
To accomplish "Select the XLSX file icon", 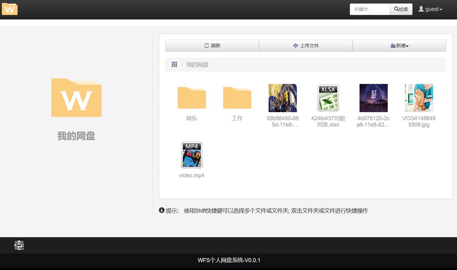I will (x=328, y=98).
